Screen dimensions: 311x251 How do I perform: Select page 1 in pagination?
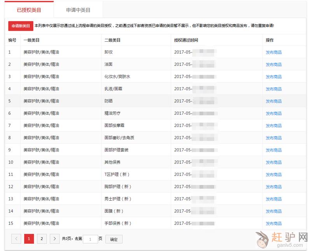(x=29, y=239)
